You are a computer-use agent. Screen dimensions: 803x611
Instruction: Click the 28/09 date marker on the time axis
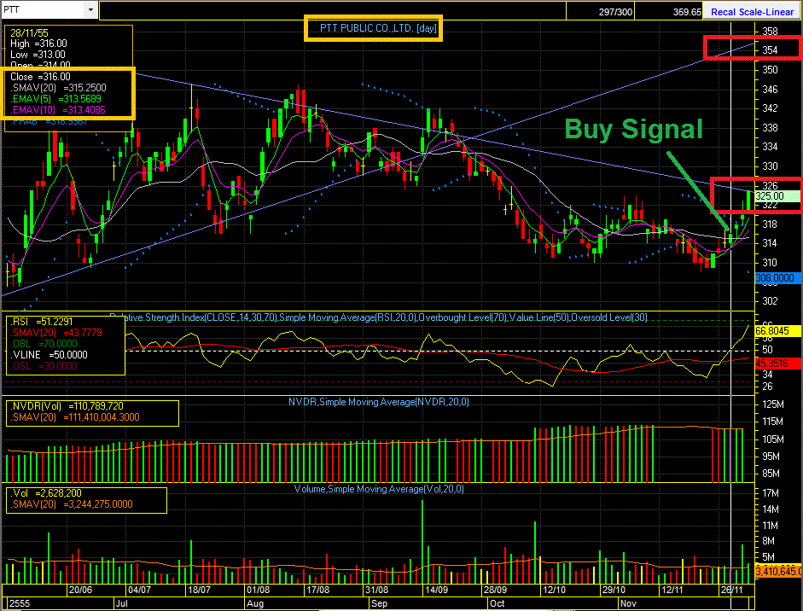coord(495,590)
